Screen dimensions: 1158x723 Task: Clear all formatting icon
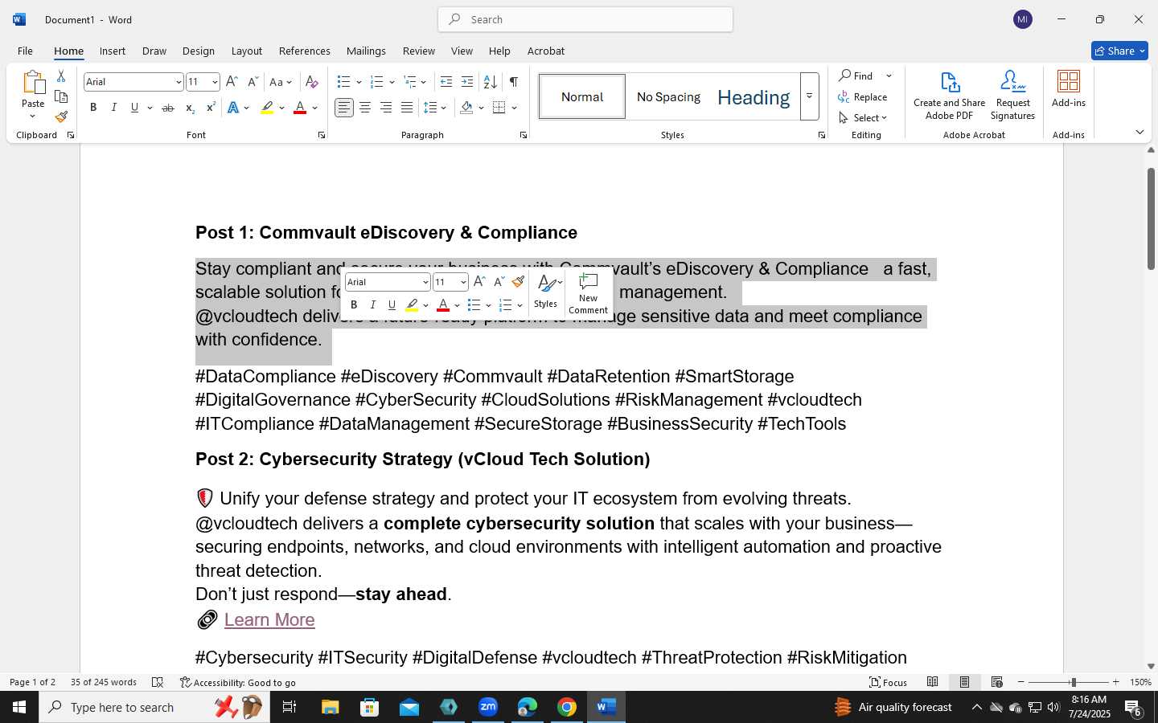tap(312, 82)
